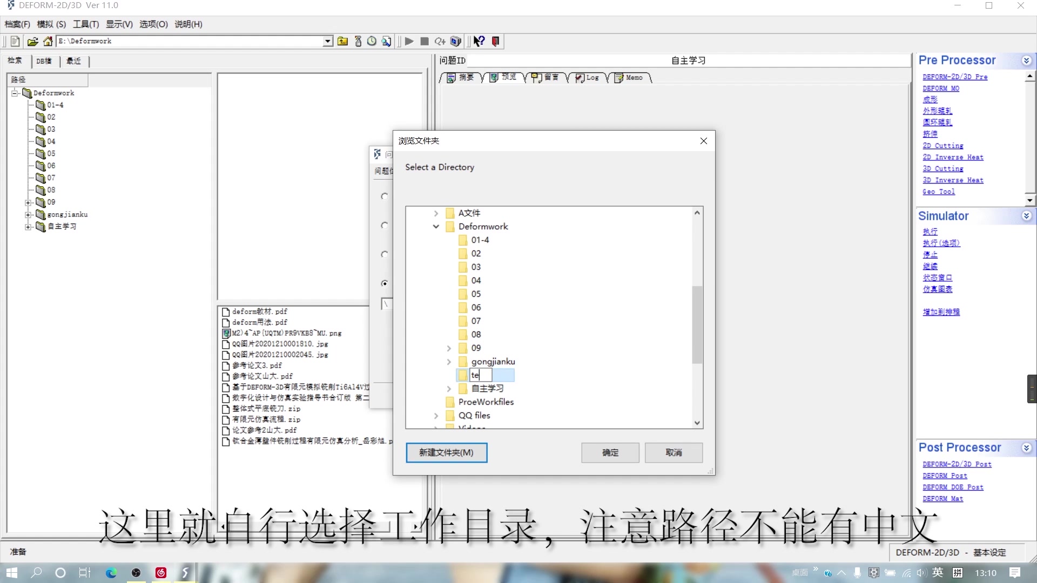
Task: Switch to 摘要 tab
Action: (x=461, y=78)
